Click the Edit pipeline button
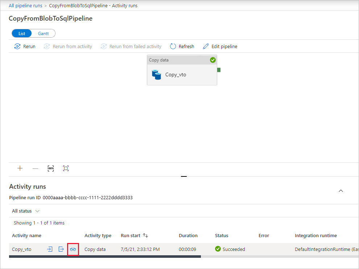 [220, 46]
